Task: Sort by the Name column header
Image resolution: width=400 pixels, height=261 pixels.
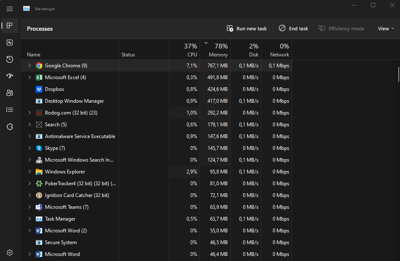Action: click(x=70, y=49)
